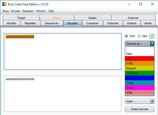Select the Decoder tab
The width and height of the screenshot is (158, 115).
(73, 23)
